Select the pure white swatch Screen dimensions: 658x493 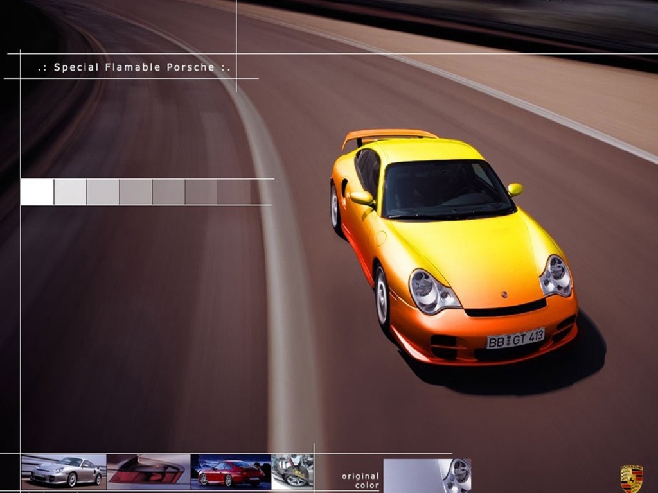coord(37,192)
